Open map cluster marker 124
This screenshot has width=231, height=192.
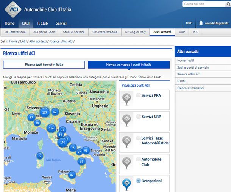(51, 129)
